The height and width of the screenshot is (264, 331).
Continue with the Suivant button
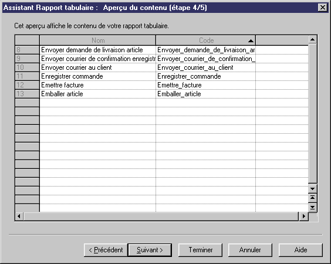(x=150, y=250)
